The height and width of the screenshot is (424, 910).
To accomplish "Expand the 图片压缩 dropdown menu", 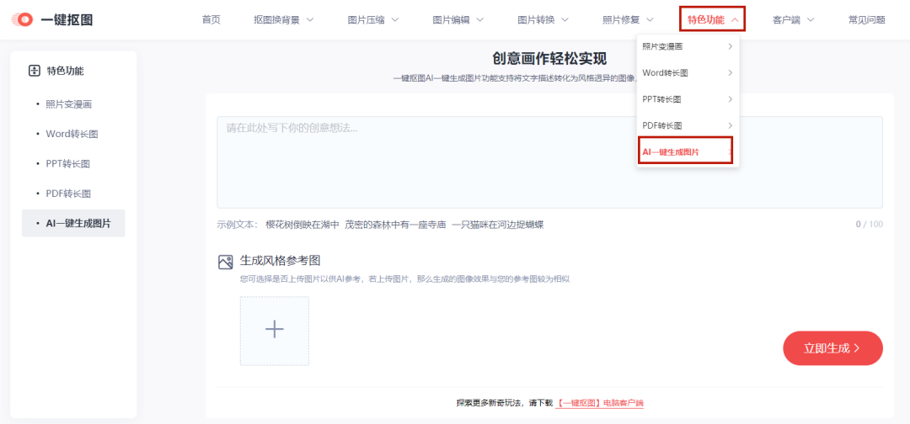I will pyautogui.click(x=373, y=19).
